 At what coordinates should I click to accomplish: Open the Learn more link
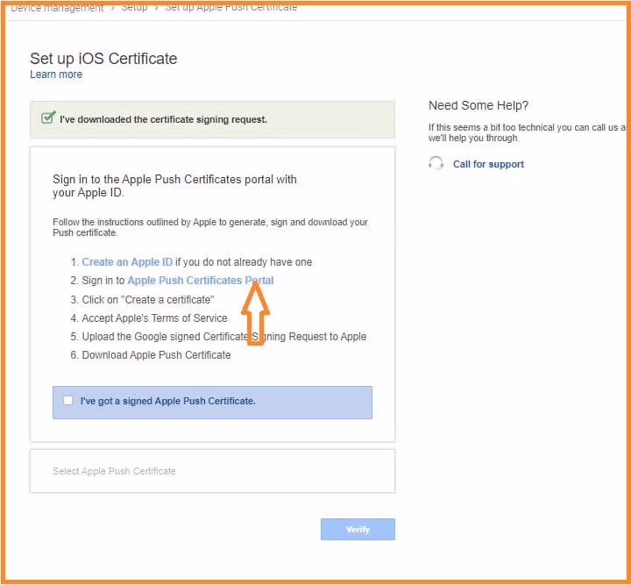pyautogui.click(x=56, y=75)
